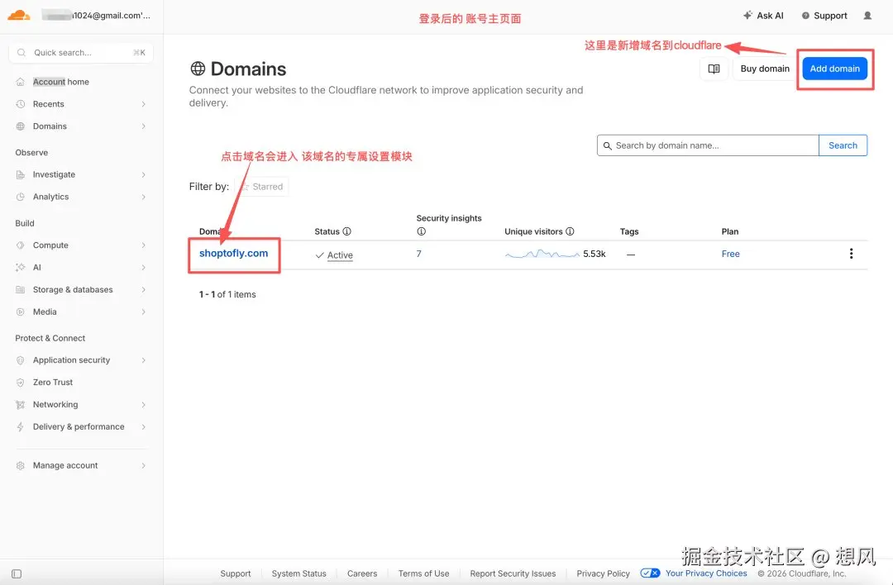Open Zero Trust in sidebar
Screen dimensions: 893x585
[x=53, y=383]
